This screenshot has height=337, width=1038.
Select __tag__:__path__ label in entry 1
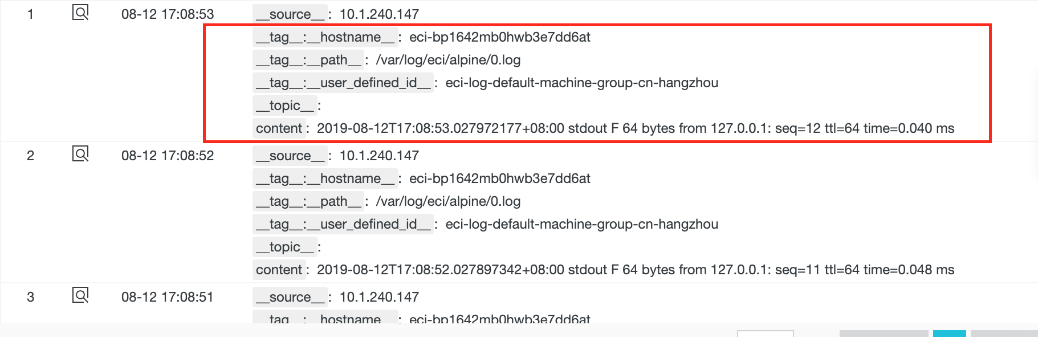point(308,60)
